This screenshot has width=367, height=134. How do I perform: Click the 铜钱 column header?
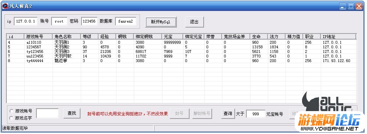(x=125, y=36)
